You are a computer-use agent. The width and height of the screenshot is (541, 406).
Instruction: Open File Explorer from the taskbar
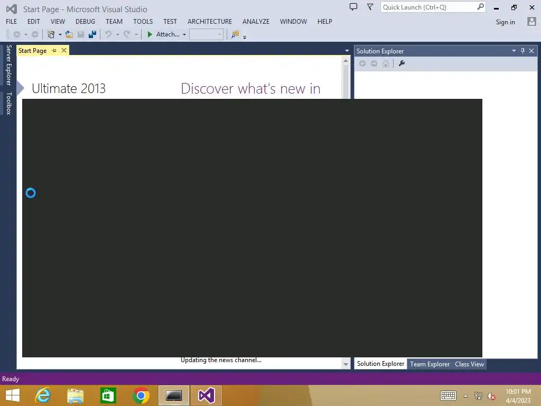76,395
